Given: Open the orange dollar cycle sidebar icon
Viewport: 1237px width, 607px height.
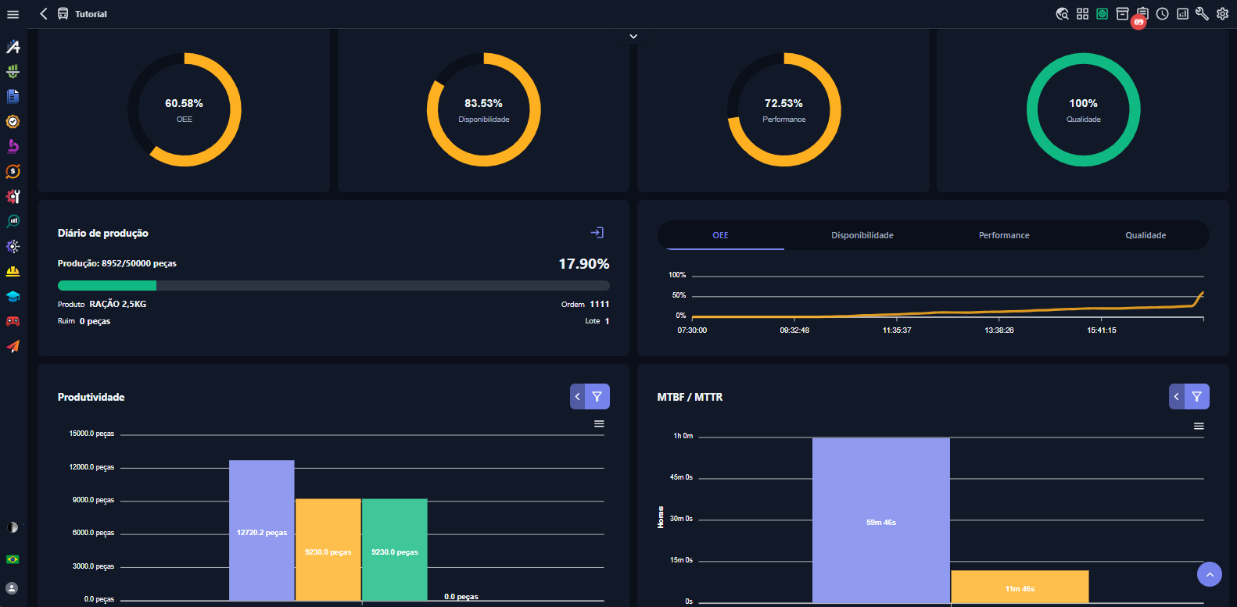Looking at the screenshot, I should coord(13,172).
